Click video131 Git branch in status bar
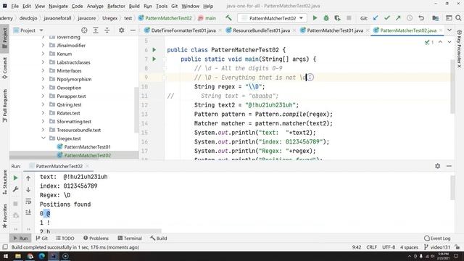The image size is (464, 261). pos(437,247)
